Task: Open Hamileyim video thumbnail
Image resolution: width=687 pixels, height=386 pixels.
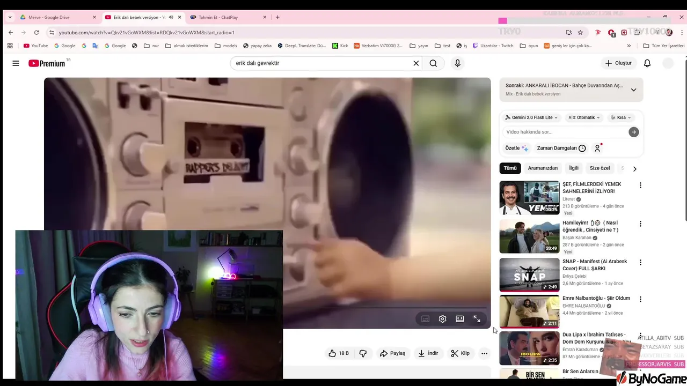Action: tap(529, 236)
